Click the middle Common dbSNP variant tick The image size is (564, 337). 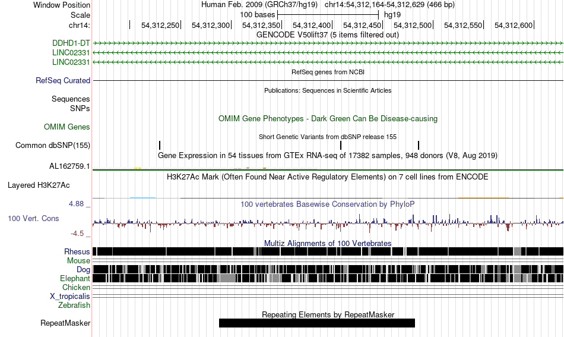[341, 145]
